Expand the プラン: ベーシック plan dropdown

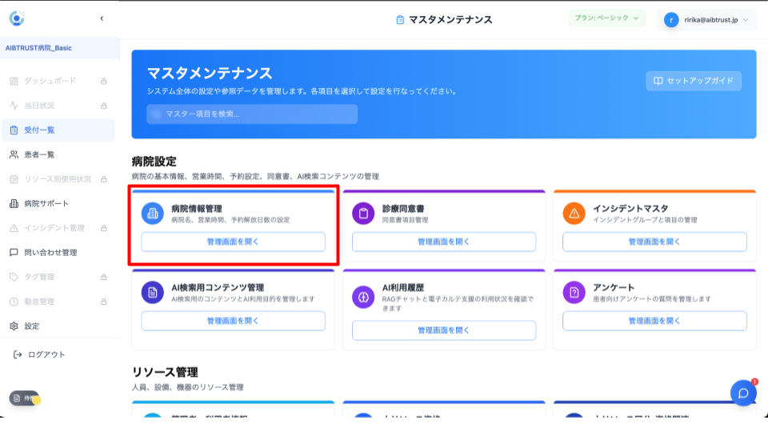pyautogui.click(x=606, y=18)
